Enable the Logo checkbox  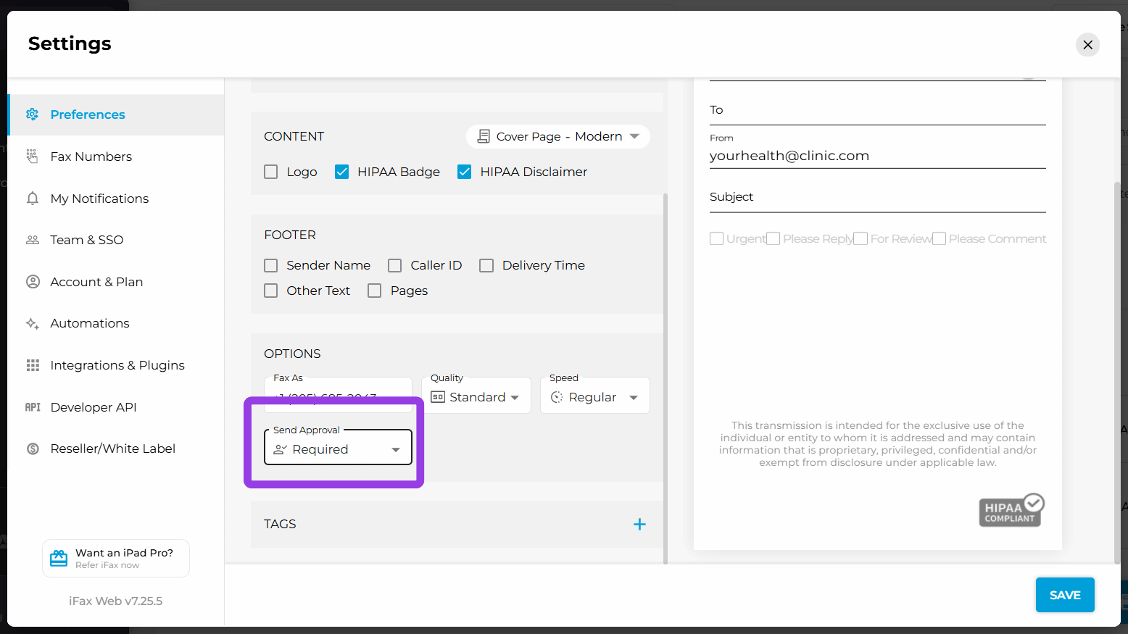point(271,172)
